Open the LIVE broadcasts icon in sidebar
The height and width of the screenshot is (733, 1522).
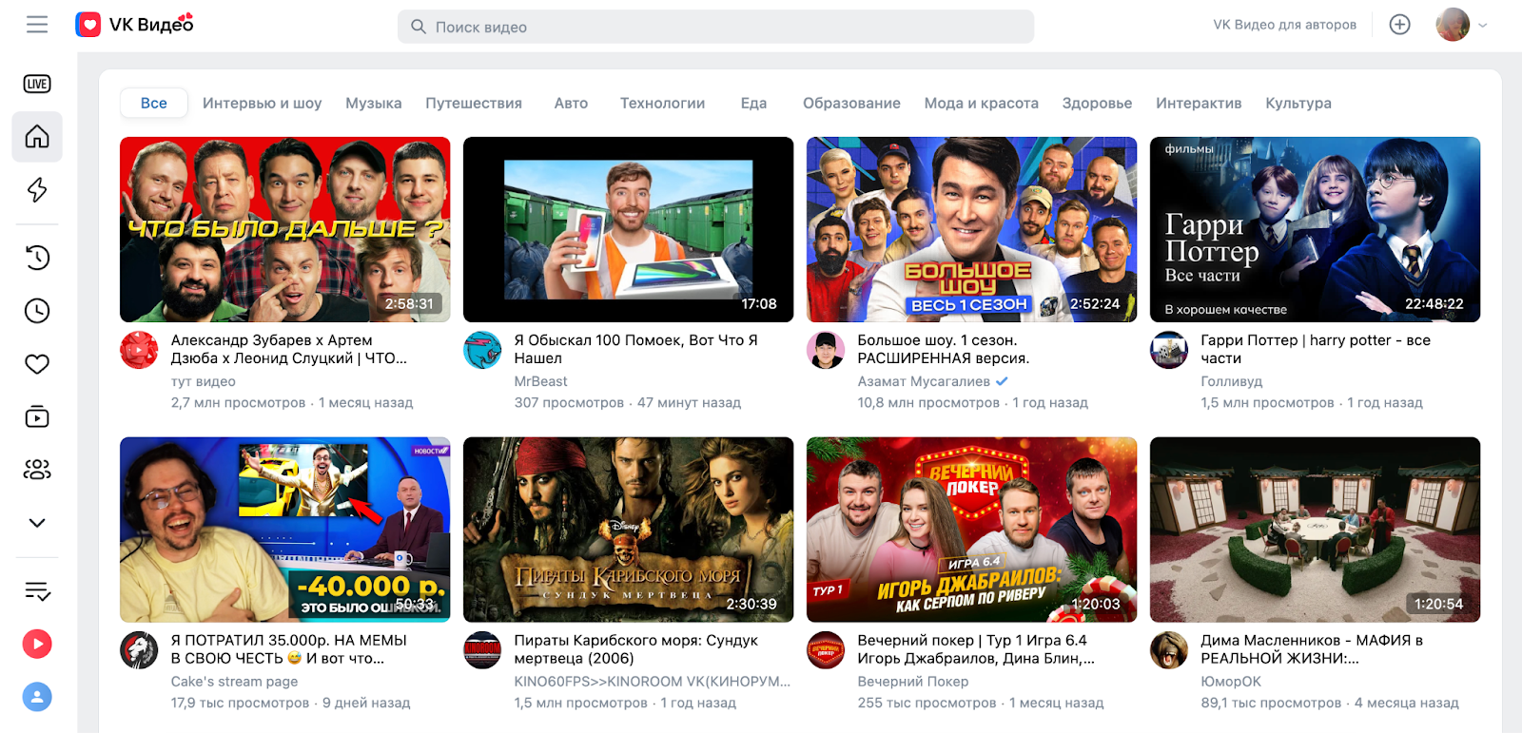[37, 84]
